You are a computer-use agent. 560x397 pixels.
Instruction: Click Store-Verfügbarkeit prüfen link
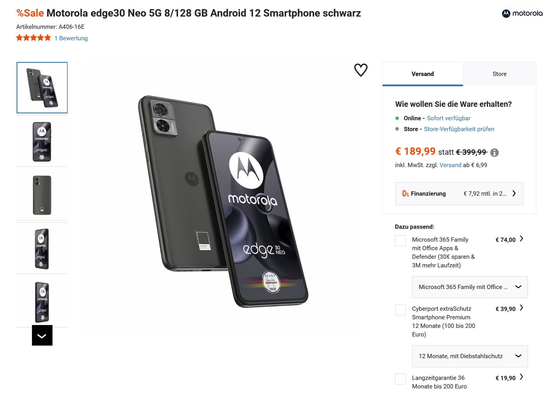click(459, 129)
